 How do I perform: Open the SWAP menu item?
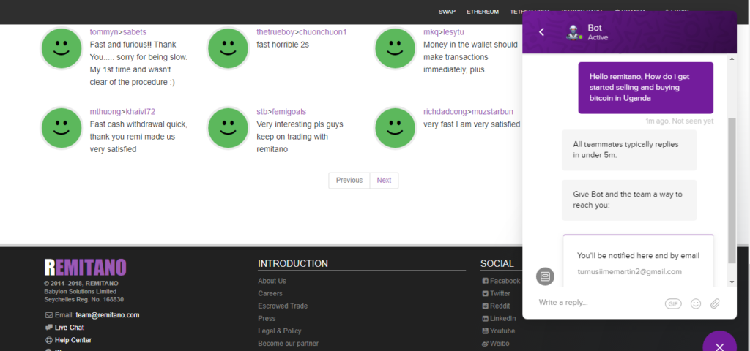[447, 12]
